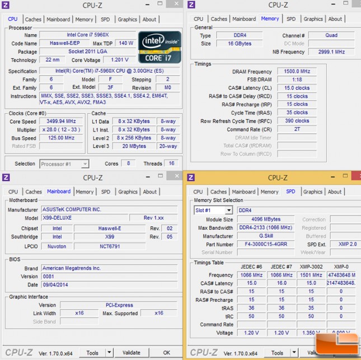Click the Intel Core i7 logo badge
This screenshot has width=361, height=360.
(x=160, y=47)
